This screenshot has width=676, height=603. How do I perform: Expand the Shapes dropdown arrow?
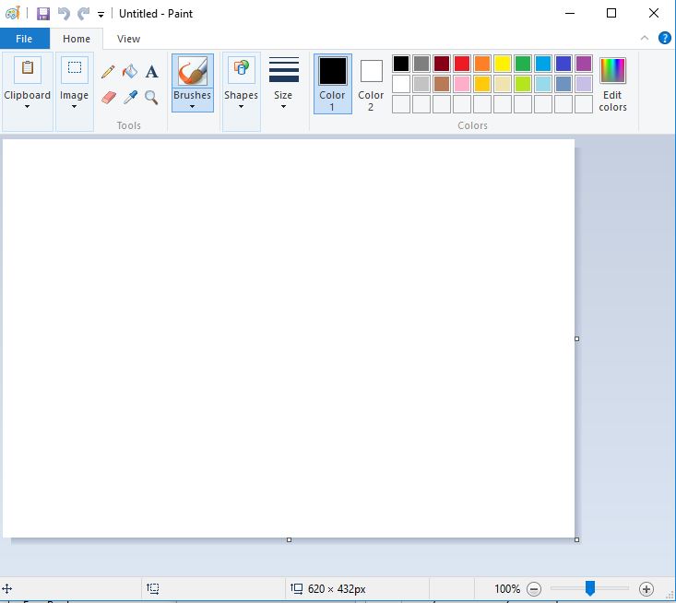tap(241, 106)
